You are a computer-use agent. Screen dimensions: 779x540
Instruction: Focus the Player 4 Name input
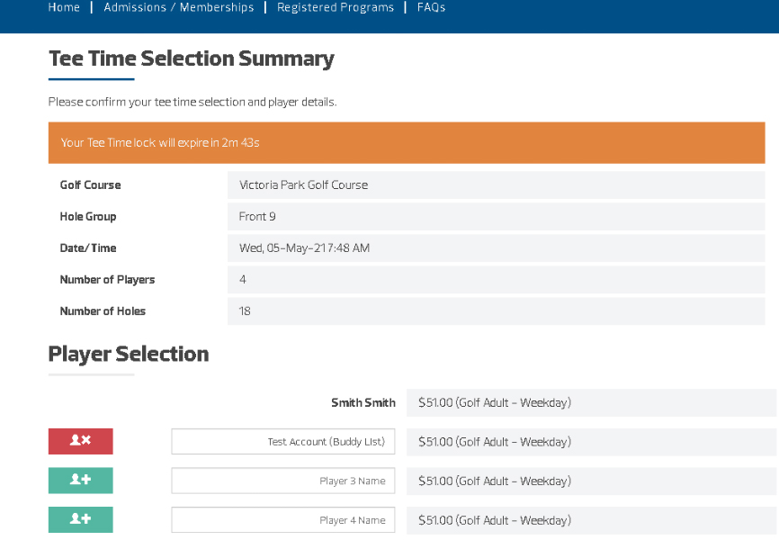point(282,520)
